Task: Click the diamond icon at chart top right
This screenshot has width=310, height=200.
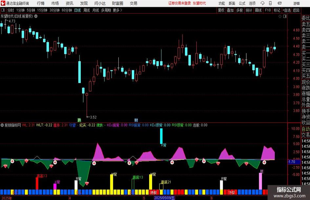Action: (x=280, y=16)
